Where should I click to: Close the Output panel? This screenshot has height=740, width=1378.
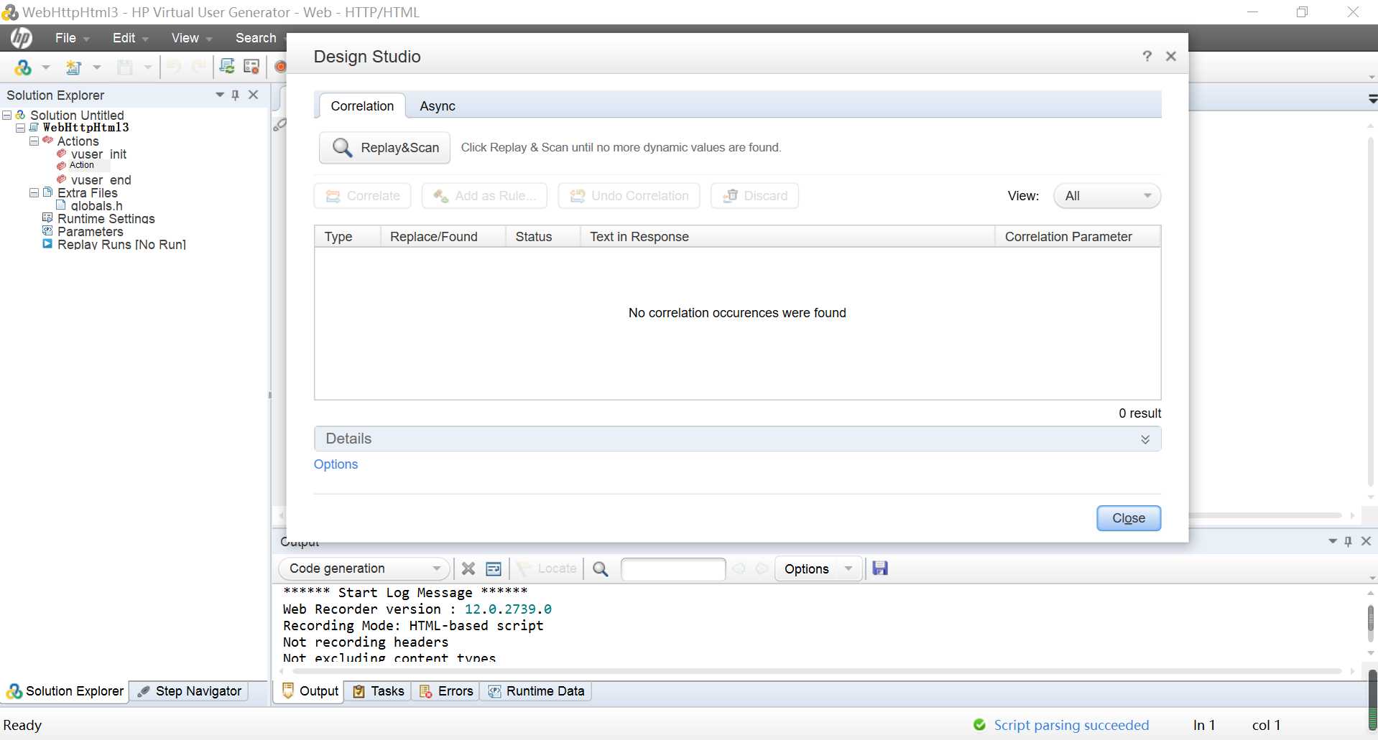point(1366,541)
